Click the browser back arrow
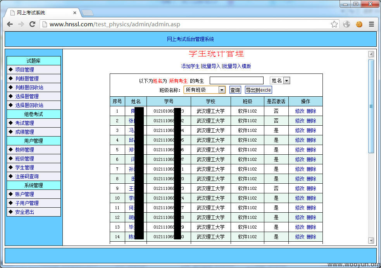Viewport: 381px width, 268px height. (10, 24)
